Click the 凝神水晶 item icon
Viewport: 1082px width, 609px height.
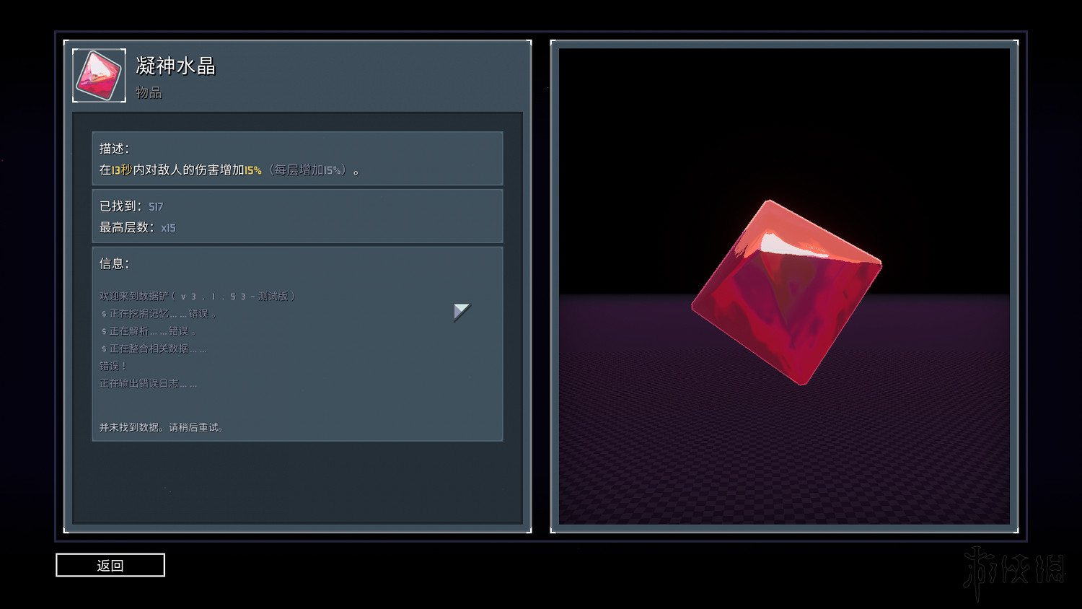[x=99, y=76]
